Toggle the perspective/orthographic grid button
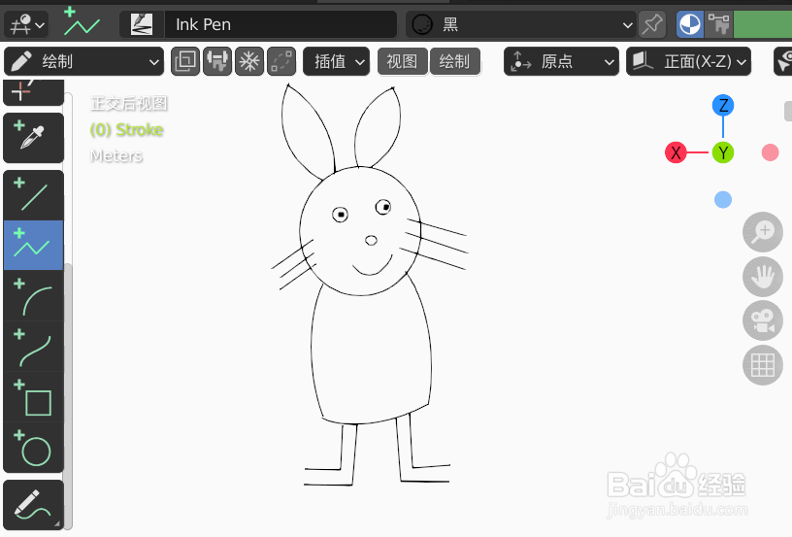 [x=763, y=365]
